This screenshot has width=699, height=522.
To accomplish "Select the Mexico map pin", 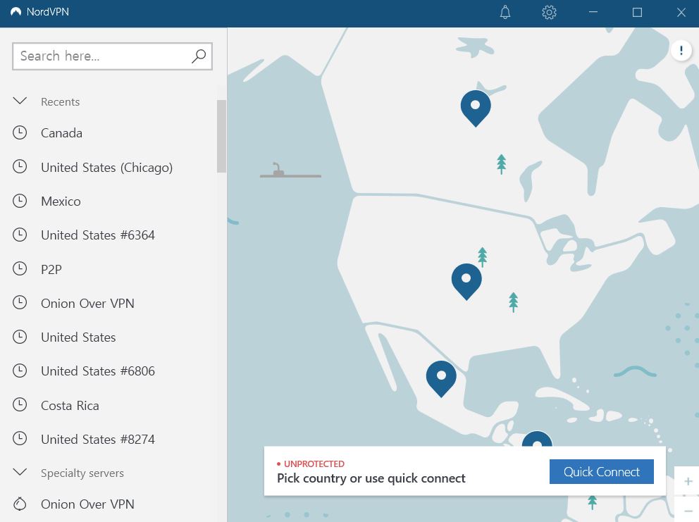I will (441, 379).
